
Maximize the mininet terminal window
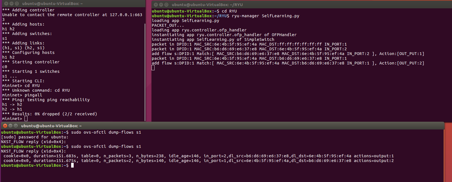click(17, 4)
